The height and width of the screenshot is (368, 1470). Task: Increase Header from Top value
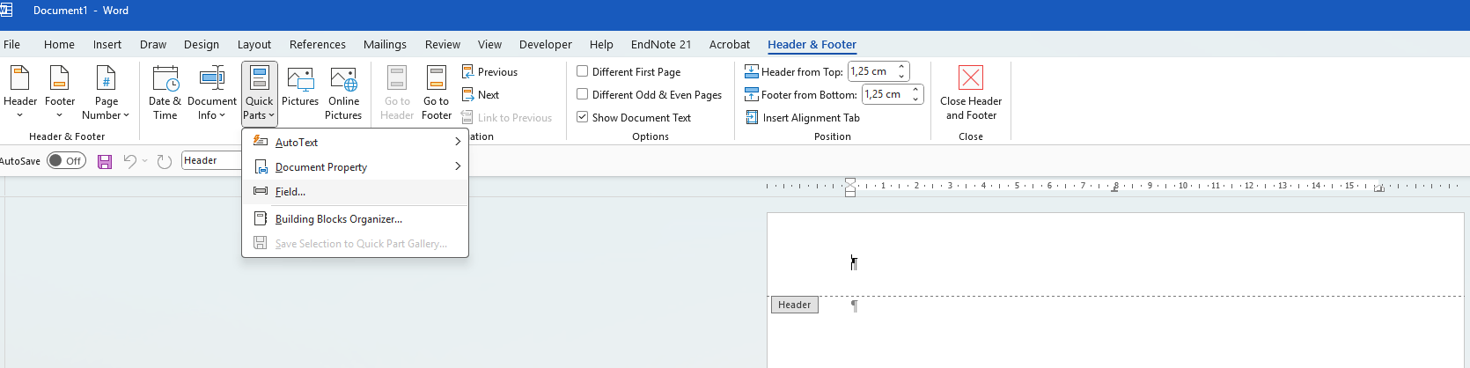coord(901,67)
